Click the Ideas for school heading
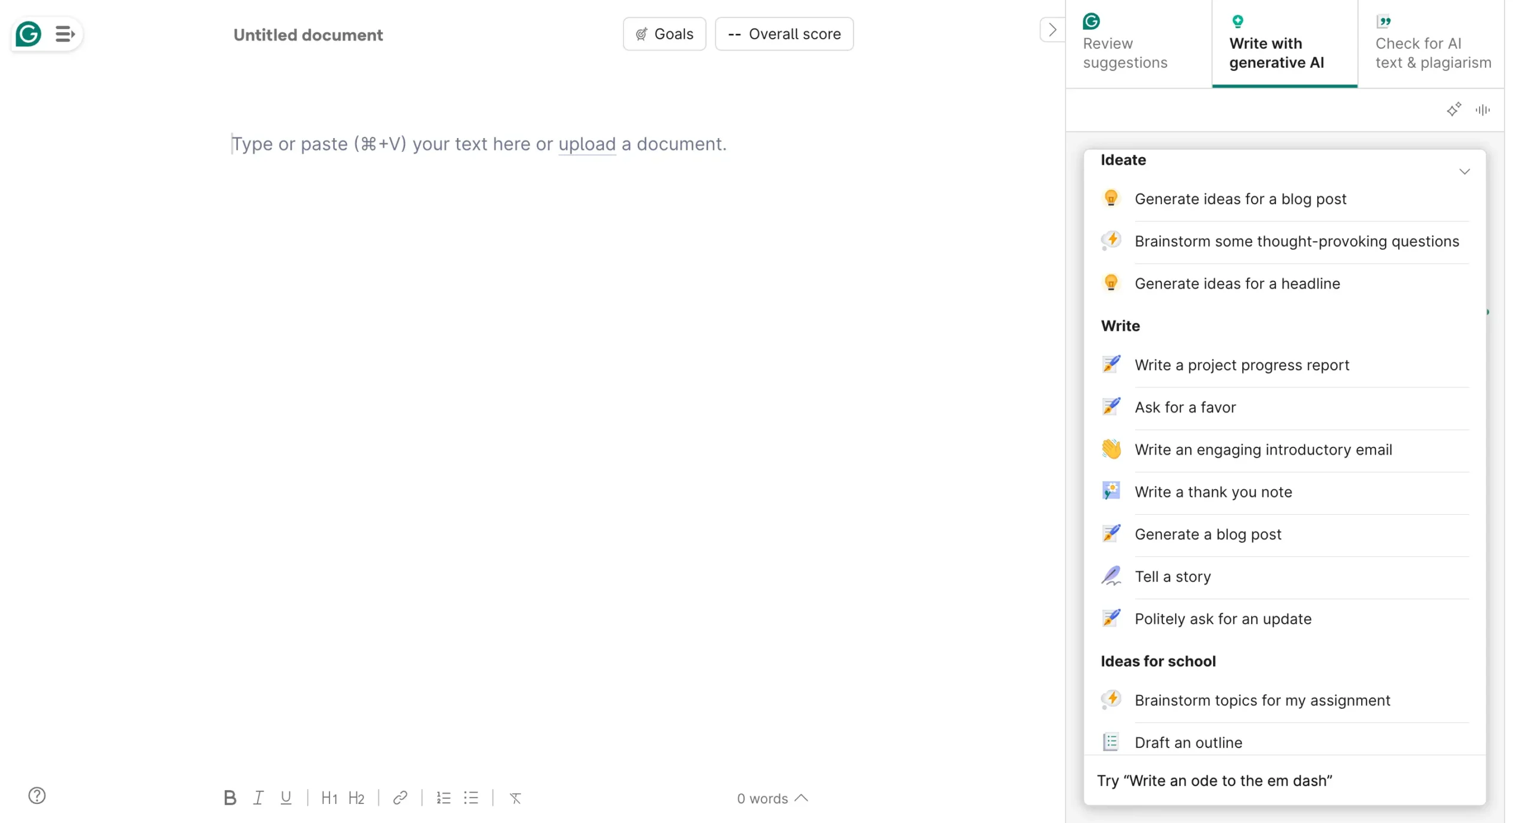The height and width of the screenshot is (823, 1523). pyautogui.click(x=1157, y=661)
